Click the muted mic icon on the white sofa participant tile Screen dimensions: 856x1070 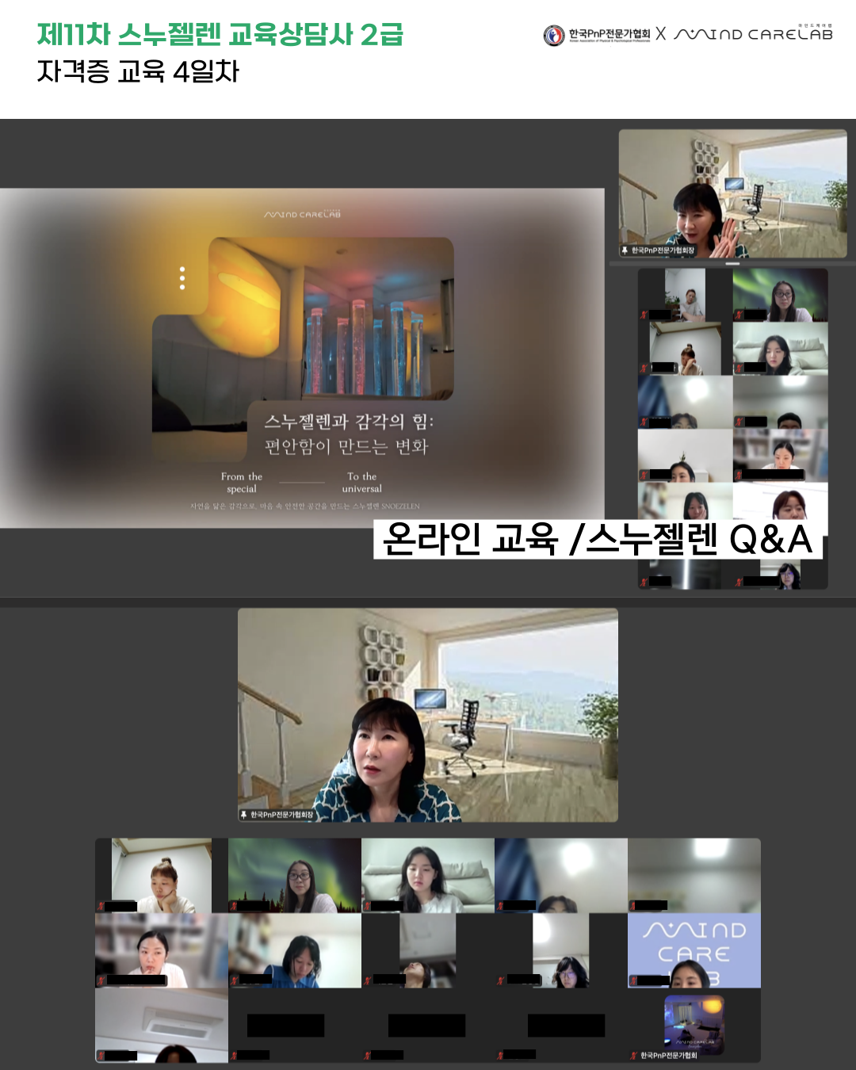coord(366,906)
